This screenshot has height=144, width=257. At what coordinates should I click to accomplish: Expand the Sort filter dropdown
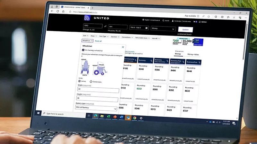(x=85, y=36)
